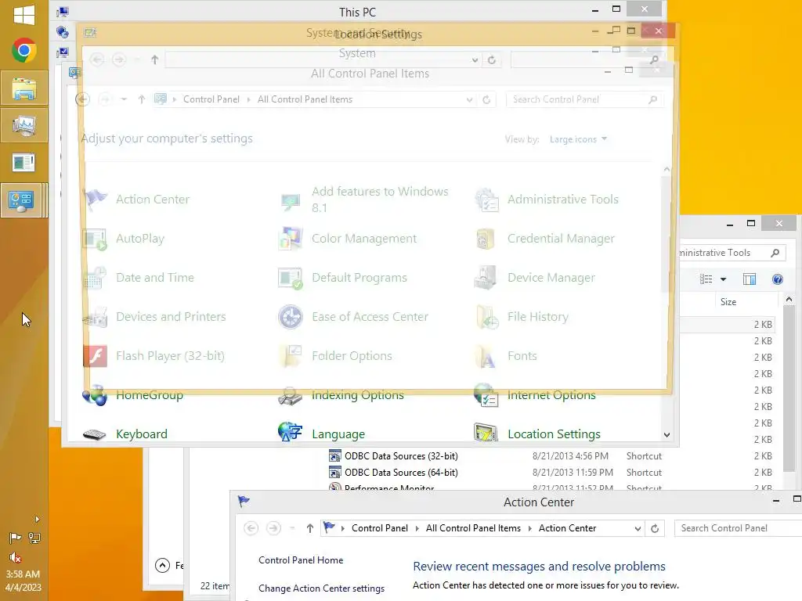Open recent locations dropdown in All Control Panel Items

[124, 99]
